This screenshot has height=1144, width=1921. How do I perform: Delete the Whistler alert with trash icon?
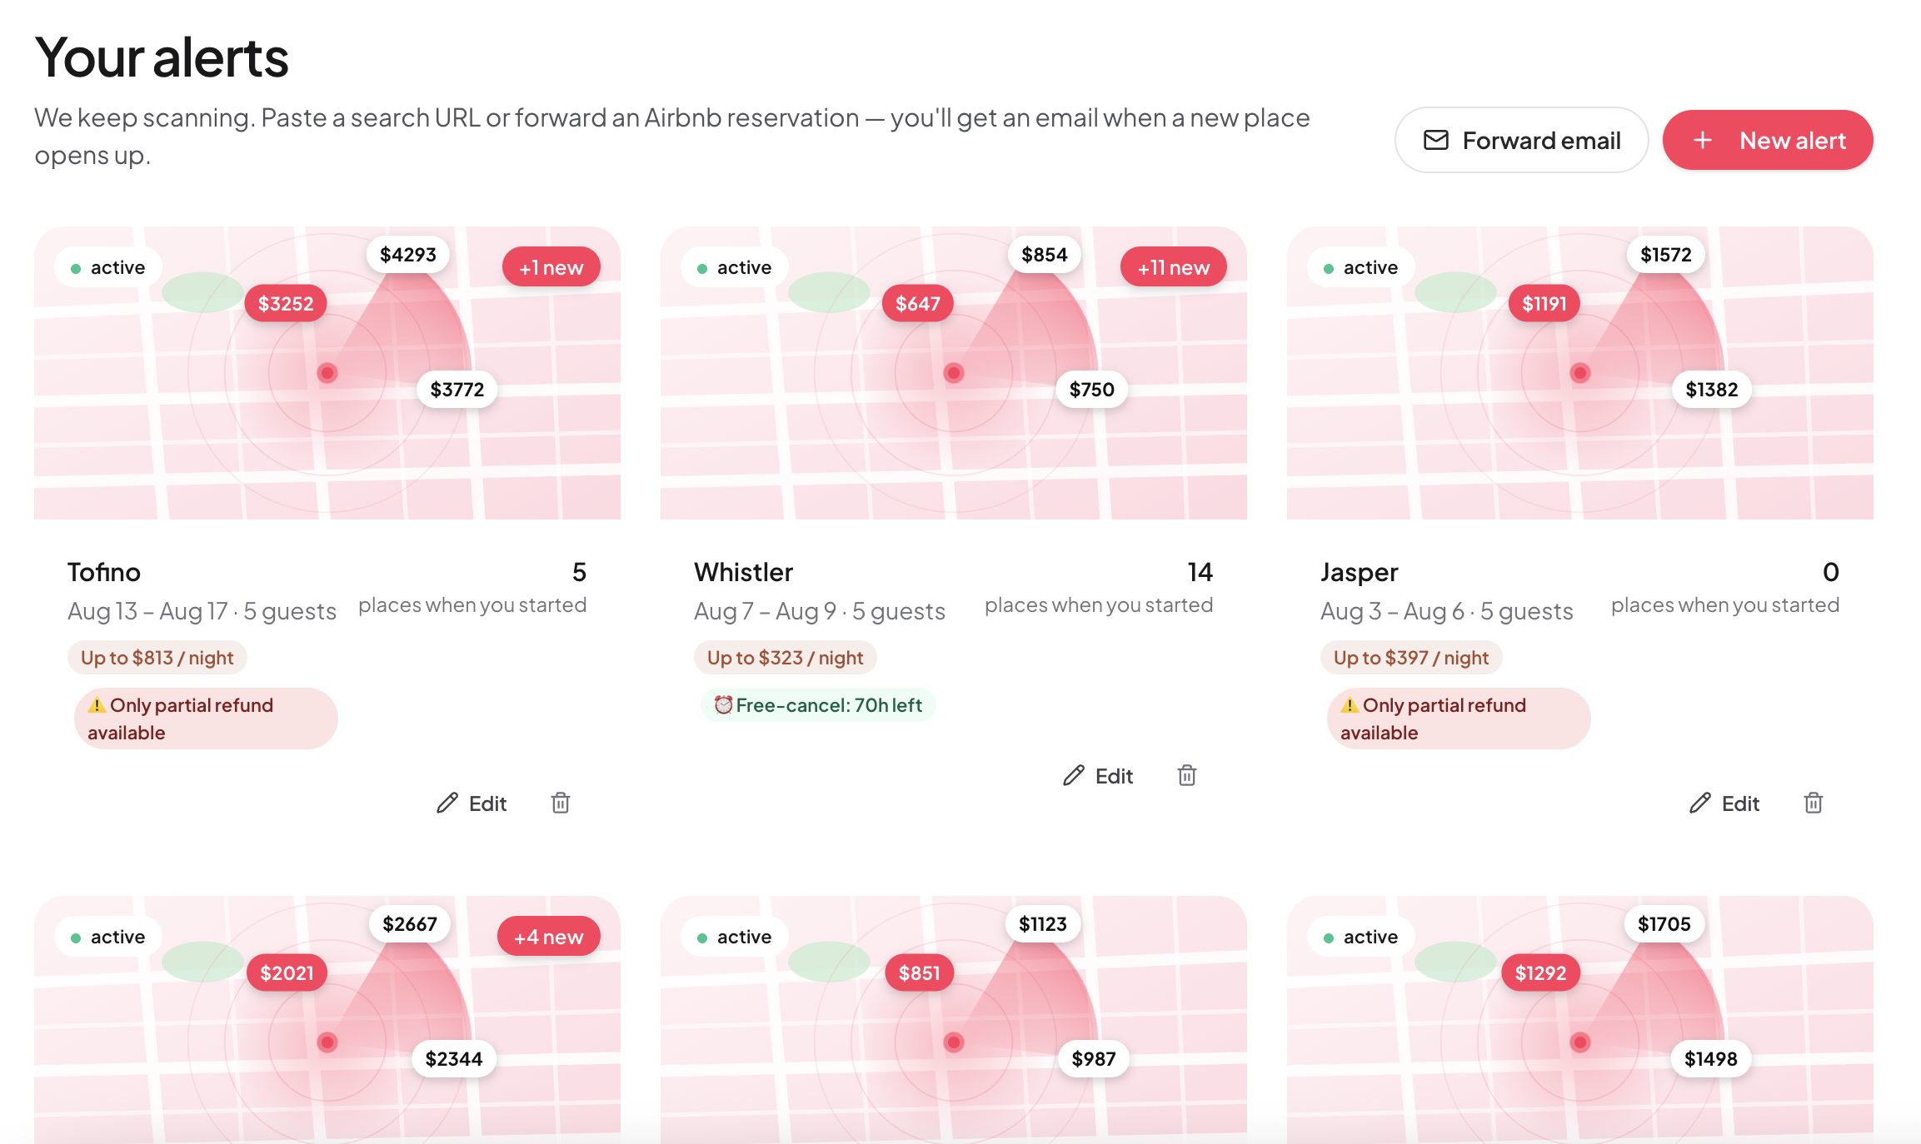(x=1187, y=775)
